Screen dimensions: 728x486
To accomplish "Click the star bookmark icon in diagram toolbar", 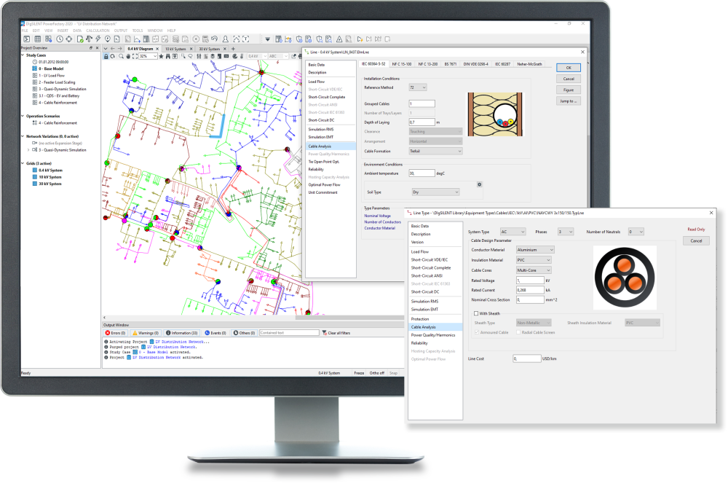I will coord(161,56).
